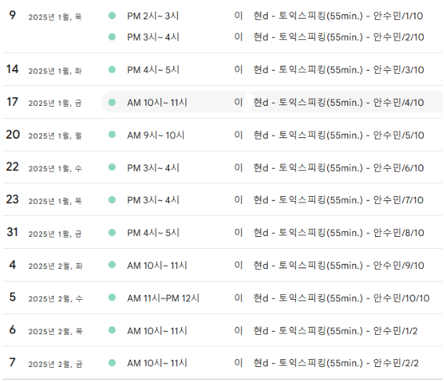The height and width of the screenshot is (382, 444).
Task: Click date number 22 in January
Action: pyautogui.click(x=13, y=167)
